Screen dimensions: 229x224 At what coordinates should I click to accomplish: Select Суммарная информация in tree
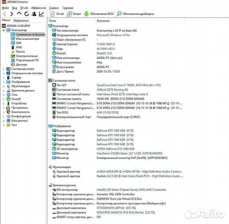click(28, 34)
